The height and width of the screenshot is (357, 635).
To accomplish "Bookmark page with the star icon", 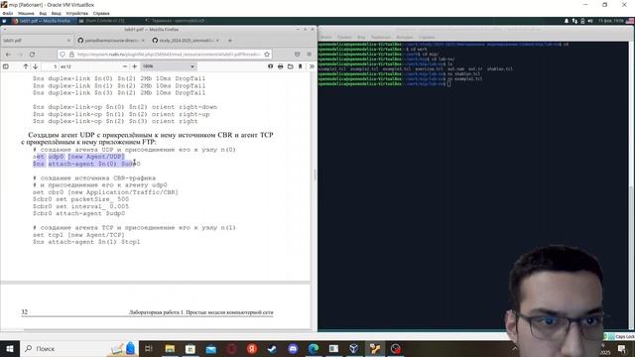I will 267,55.
